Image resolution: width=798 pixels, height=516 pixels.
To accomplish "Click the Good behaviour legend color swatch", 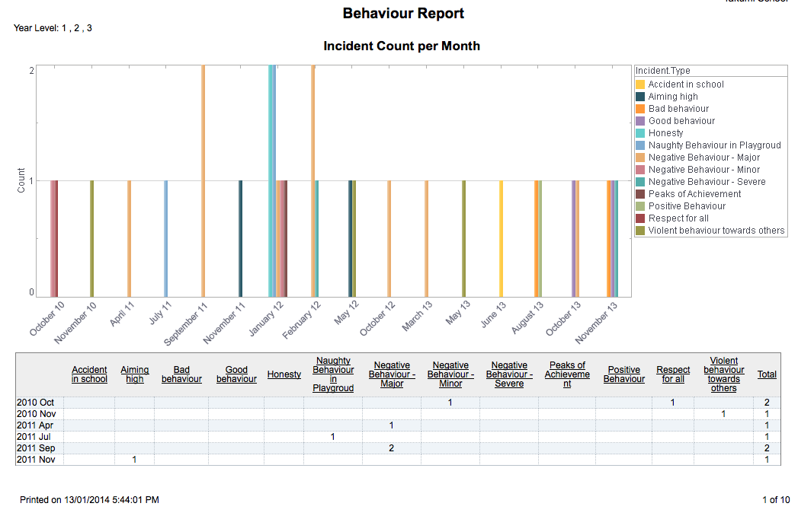I will click(x=640, y=121).
